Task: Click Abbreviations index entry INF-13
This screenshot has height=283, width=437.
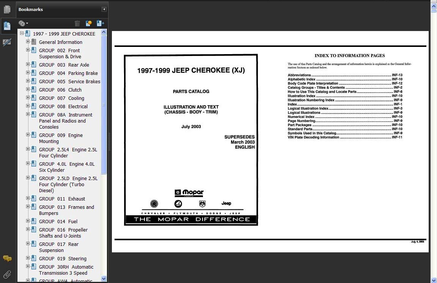Action: click(345, 75)
